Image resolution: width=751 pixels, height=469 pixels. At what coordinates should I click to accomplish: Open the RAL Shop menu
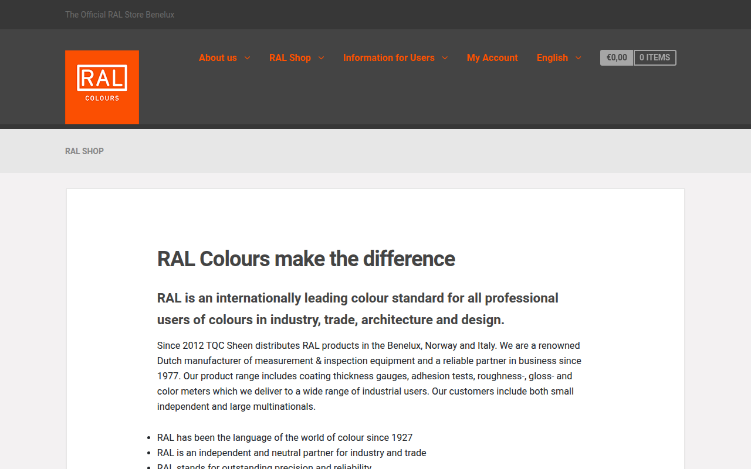(290, 57)
